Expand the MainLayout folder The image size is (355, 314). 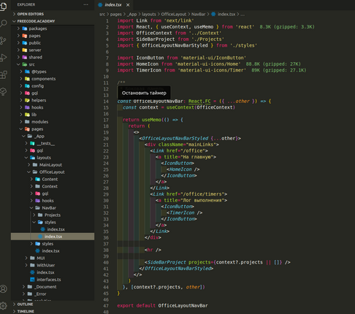click(x=50, y=165)
